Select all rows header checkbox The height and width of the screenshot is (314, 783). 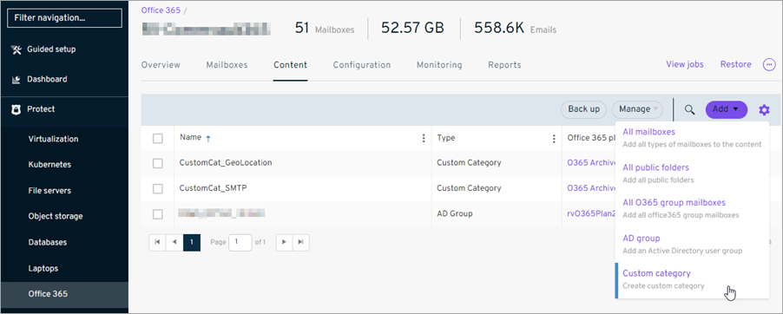point(158,138)
